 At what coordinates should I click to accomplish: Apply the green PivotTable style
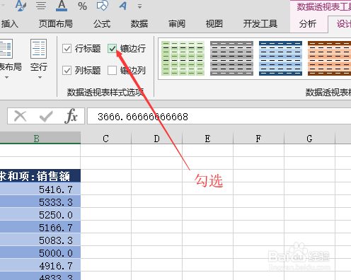[183, 58]
